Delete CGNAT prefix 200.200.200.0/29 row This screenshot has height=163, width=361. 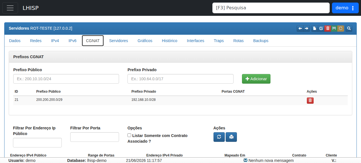310,101
